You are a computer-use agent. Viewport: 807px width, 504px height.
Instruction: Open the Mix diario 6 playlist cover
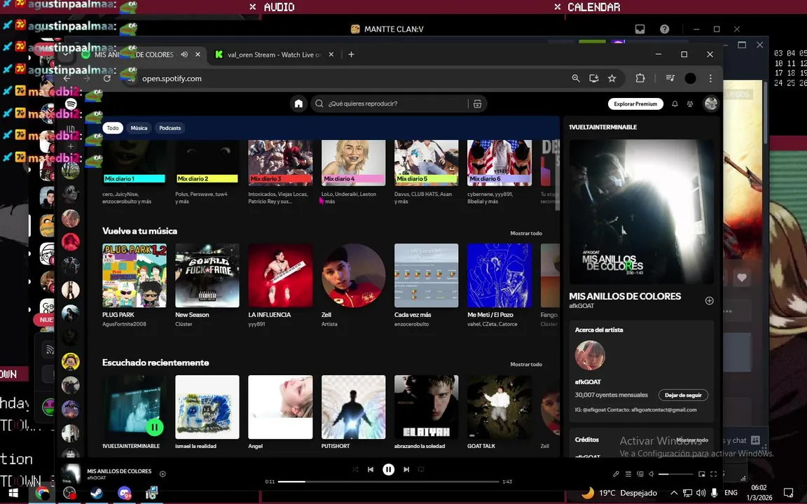click(x=499, y=162)
